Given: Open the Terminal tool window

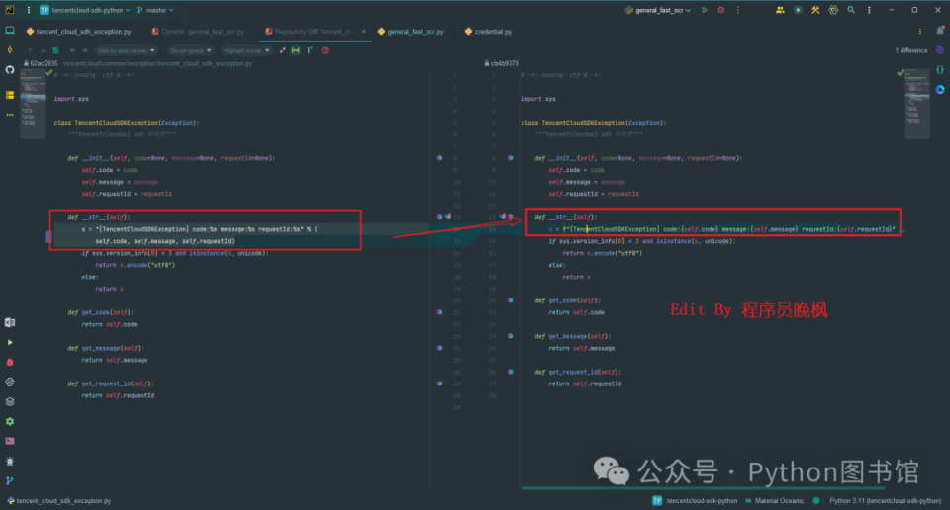Looking at the screenshot, I should coord(10,441).
